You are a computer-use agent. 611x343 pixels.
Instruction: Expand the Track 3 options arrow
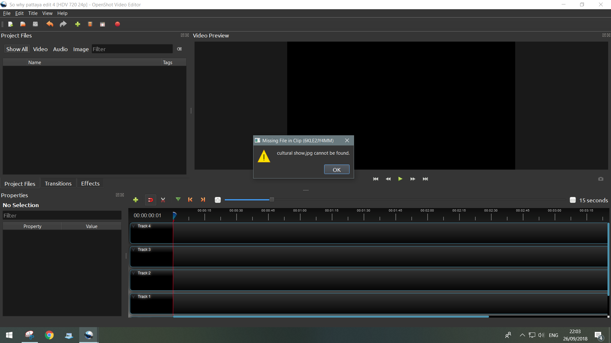134,250
